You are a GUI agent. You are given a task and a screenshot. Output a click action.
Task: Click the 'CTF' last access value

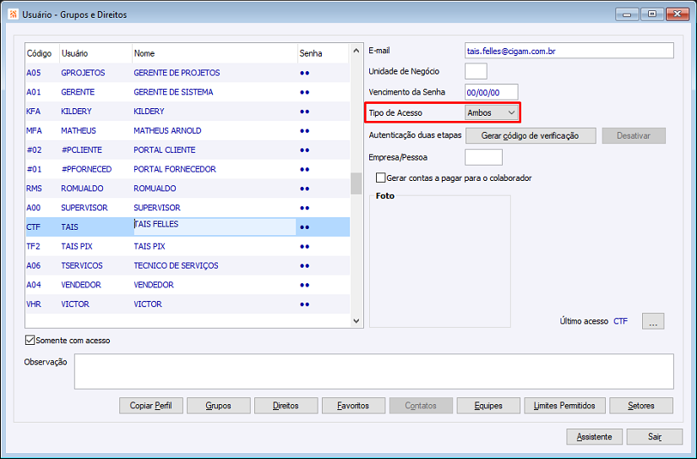click(621, 321)
